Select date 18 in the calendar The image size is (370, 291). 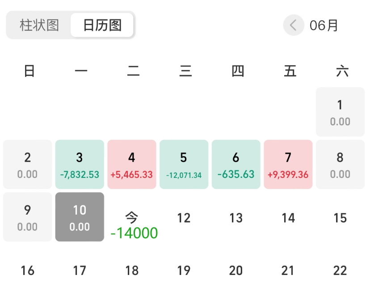[132, 270]
